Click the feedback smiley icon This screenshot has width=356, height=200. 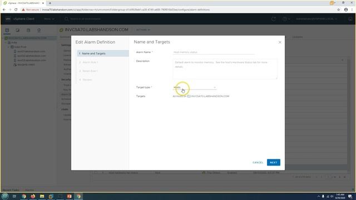(x=350, y=19)
